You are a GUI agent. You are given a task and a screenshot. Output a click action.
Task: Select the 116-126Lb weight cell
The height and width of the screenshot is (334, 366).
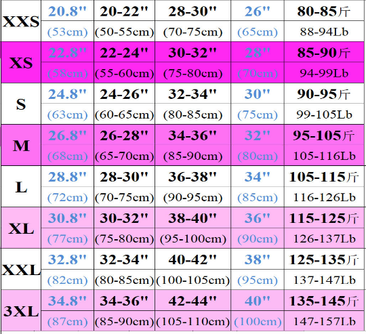point(324,197)
